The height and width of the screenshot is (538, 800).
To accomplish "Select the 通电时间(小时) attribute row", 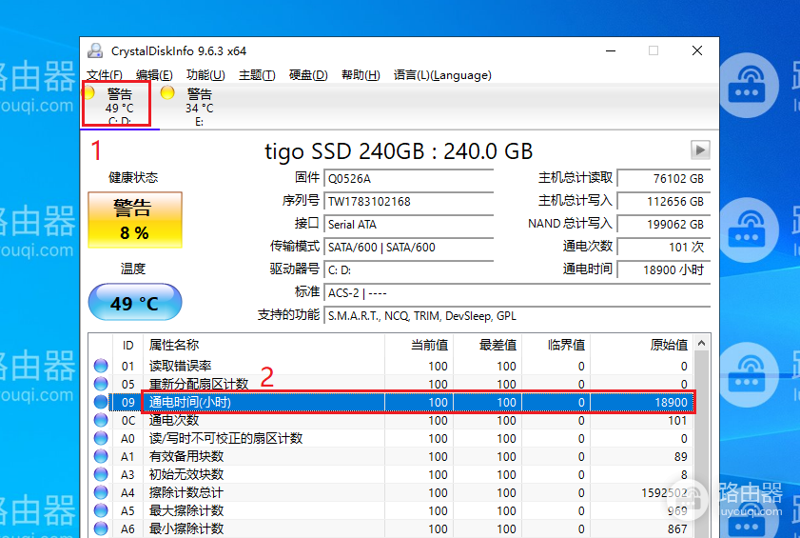I will pos(391,402).
